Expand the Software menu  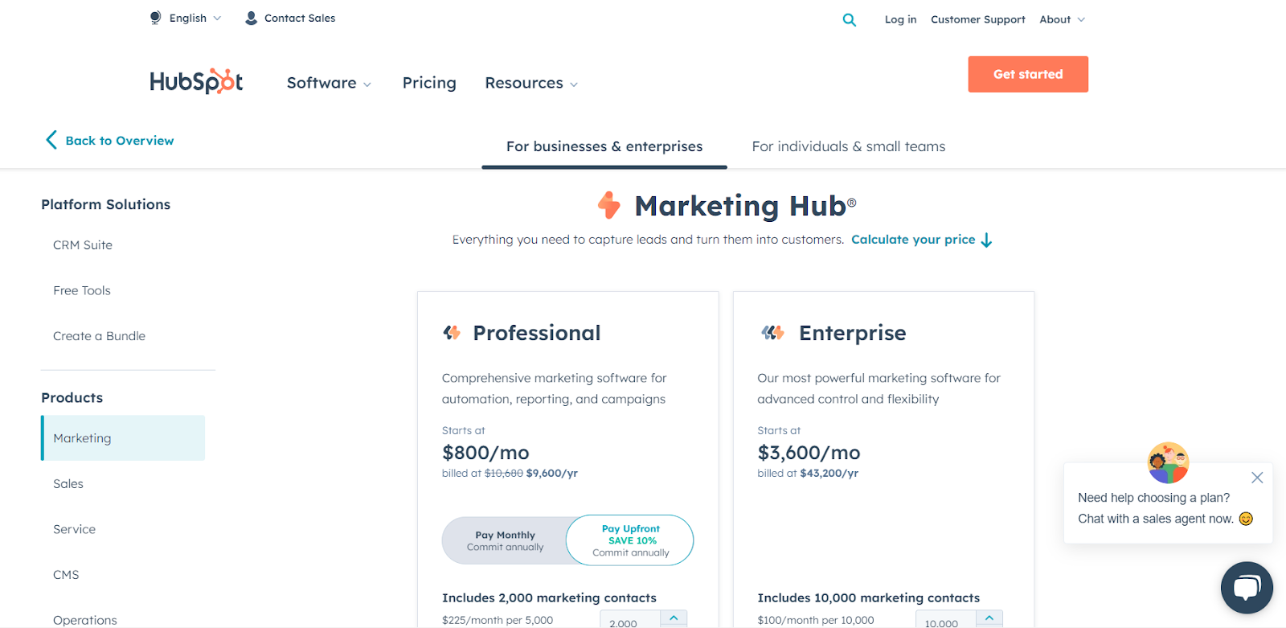coord(329,83)
